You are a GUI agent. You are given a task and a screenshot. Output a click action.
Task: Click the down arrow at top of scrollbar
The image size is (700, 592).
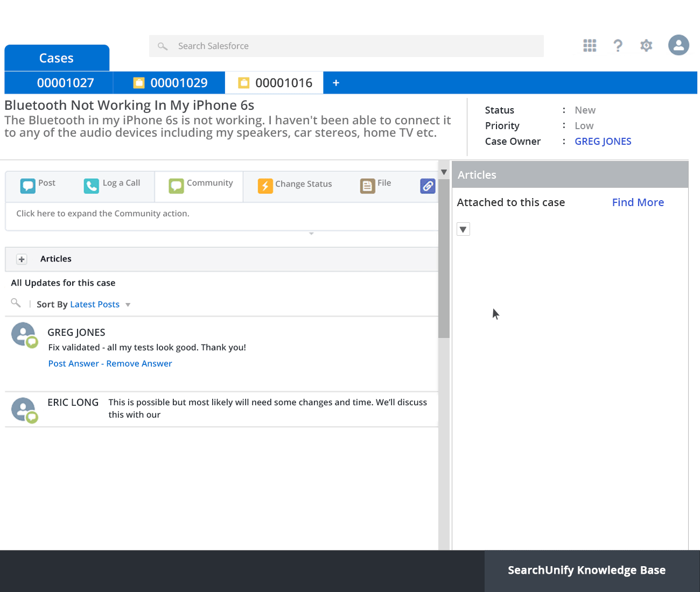pos(444,172)
